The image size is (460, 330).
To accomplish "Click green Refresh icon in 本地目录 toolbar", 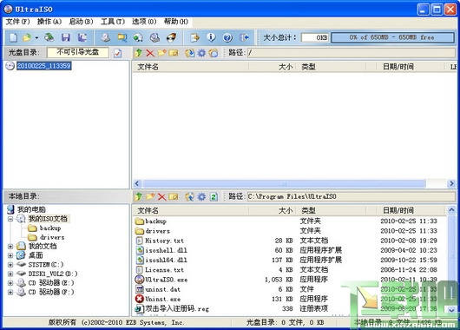I will (x=214, y=197).
